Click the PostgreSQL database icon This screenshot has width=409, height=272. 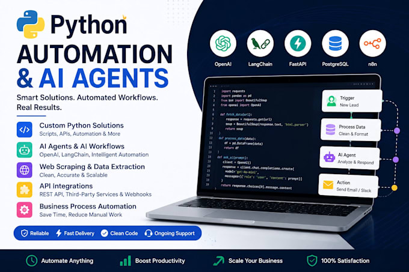pos(335,43)
